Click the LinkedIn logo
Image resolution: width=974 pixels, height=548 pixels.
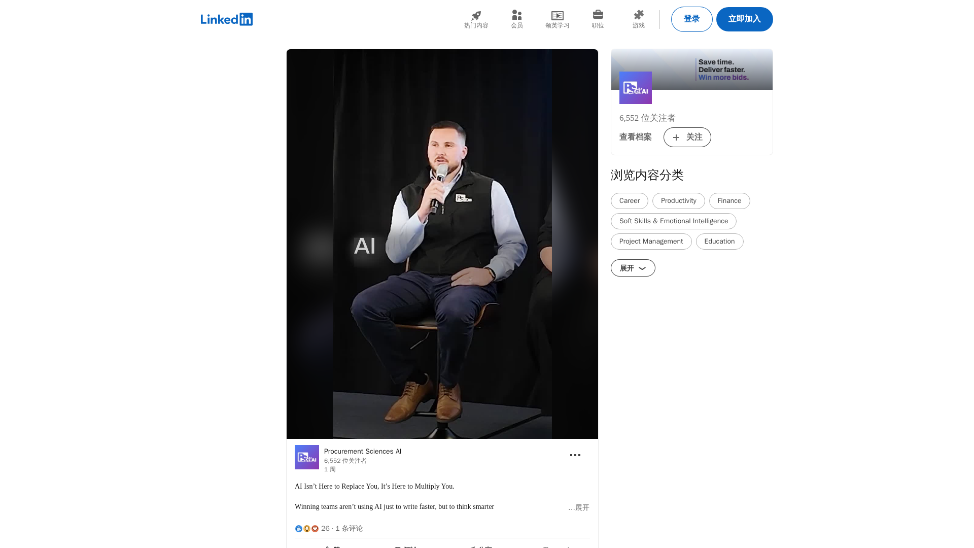(226, 19)
